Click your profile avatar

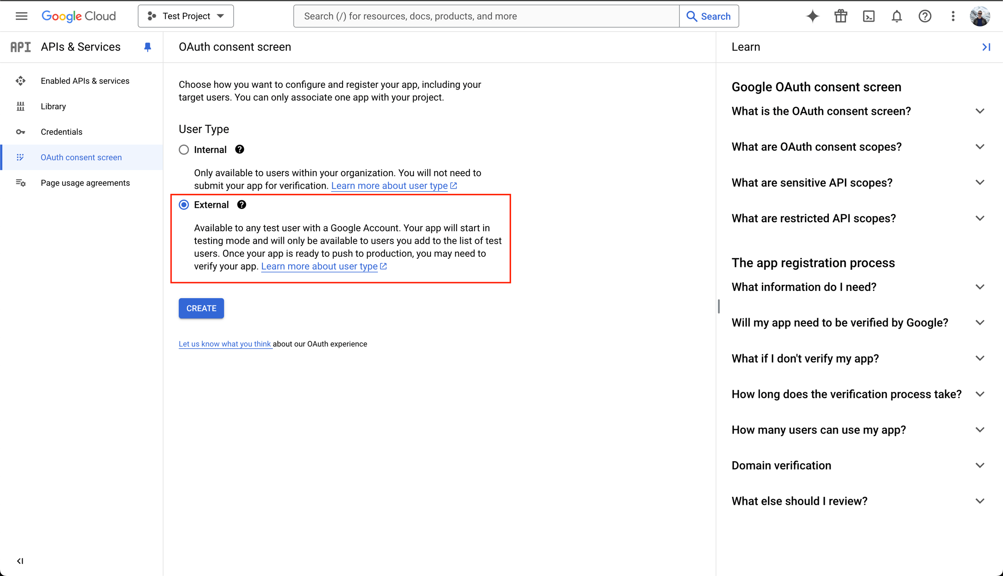click(980, 16)
